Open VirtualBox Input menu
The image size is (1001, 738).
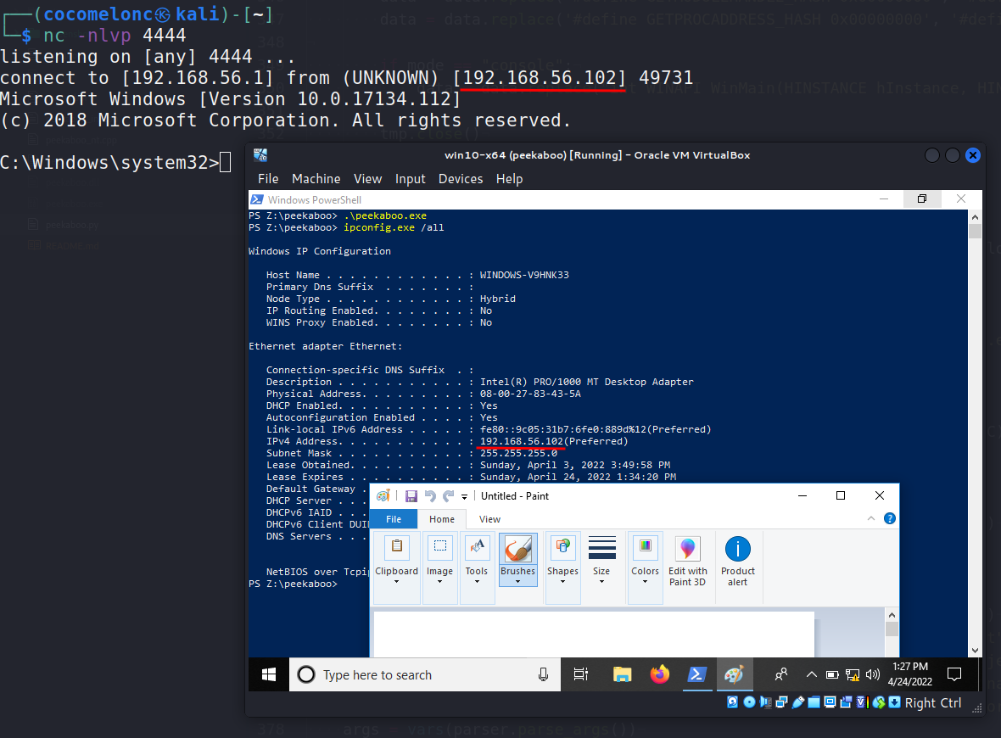coord(410,179)
